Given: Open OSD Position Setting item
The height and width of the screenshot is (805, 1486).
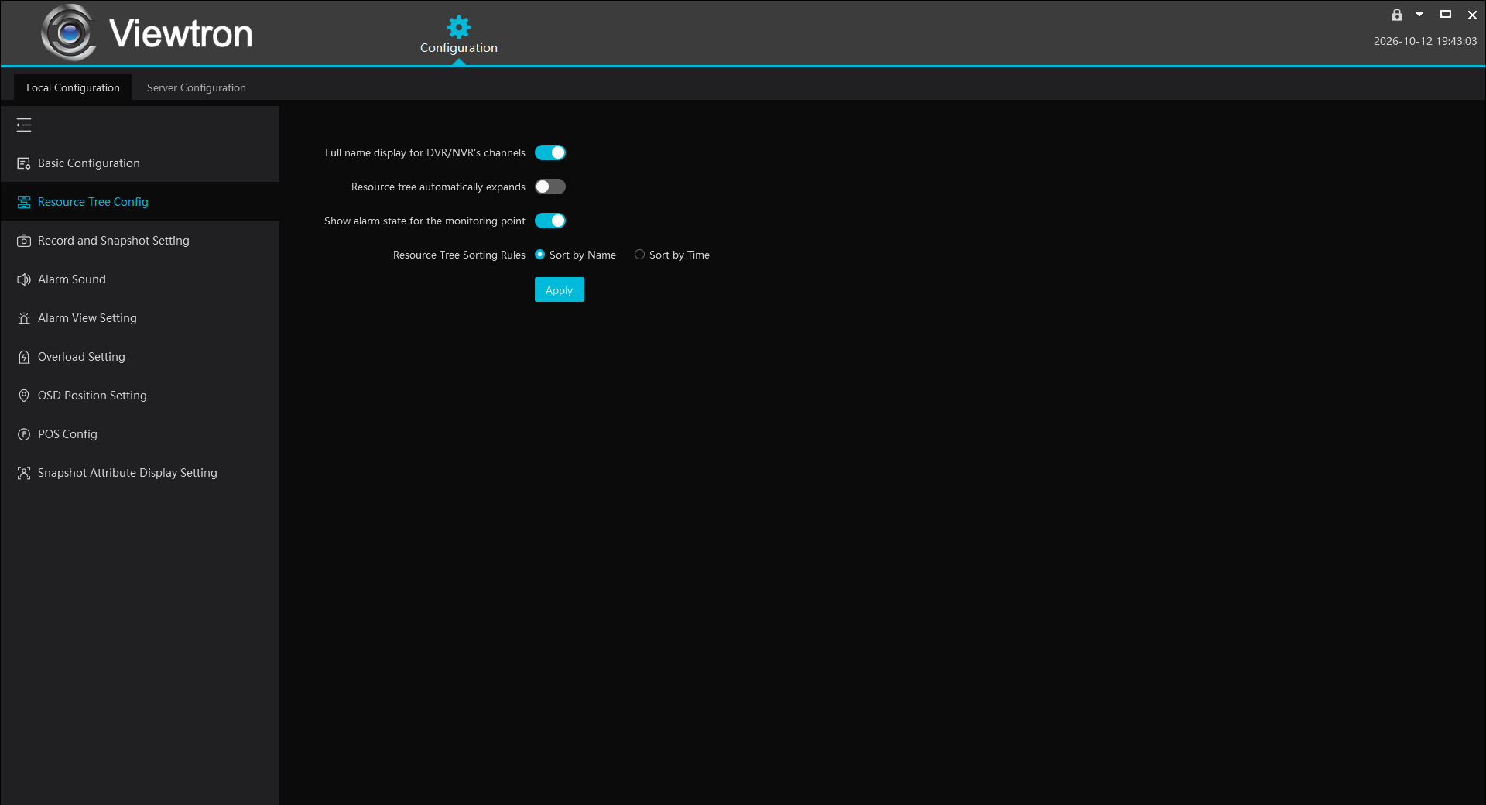Looking at the screenshot, I should (x=140, y=396).
